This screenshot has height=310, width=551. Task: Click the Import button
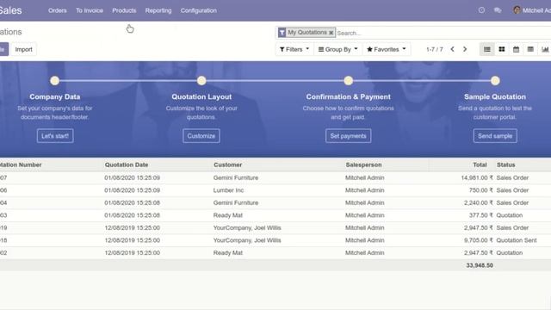click(x=23, y=49)
